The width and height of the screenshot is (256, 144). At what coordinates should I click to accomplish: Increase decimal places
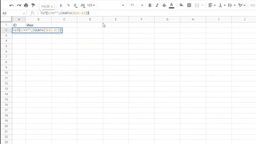(x=83, y=5)
